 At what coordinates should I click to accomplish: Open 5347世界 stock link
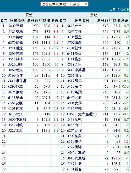[x=74, y=164]
